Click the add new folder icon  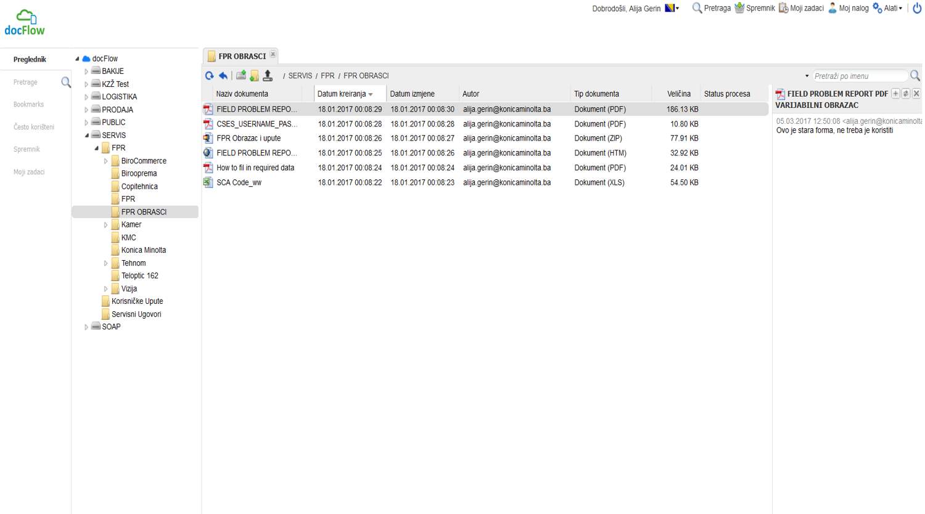coord(254,76)
